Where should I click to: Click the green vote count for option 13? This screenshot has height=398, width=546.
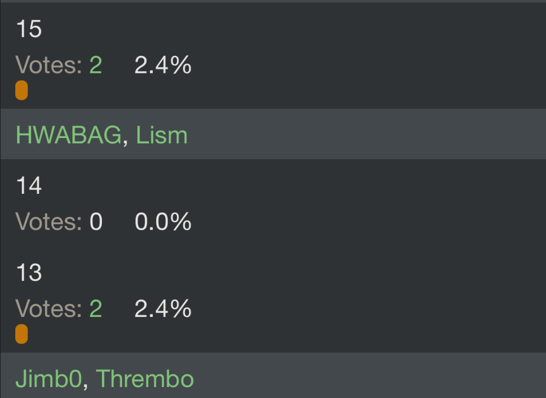point(96,309)
